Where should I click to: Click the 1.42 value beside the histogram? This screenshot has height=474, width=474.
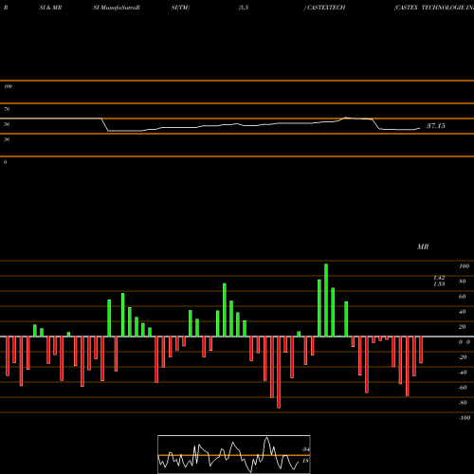(439, 278)
